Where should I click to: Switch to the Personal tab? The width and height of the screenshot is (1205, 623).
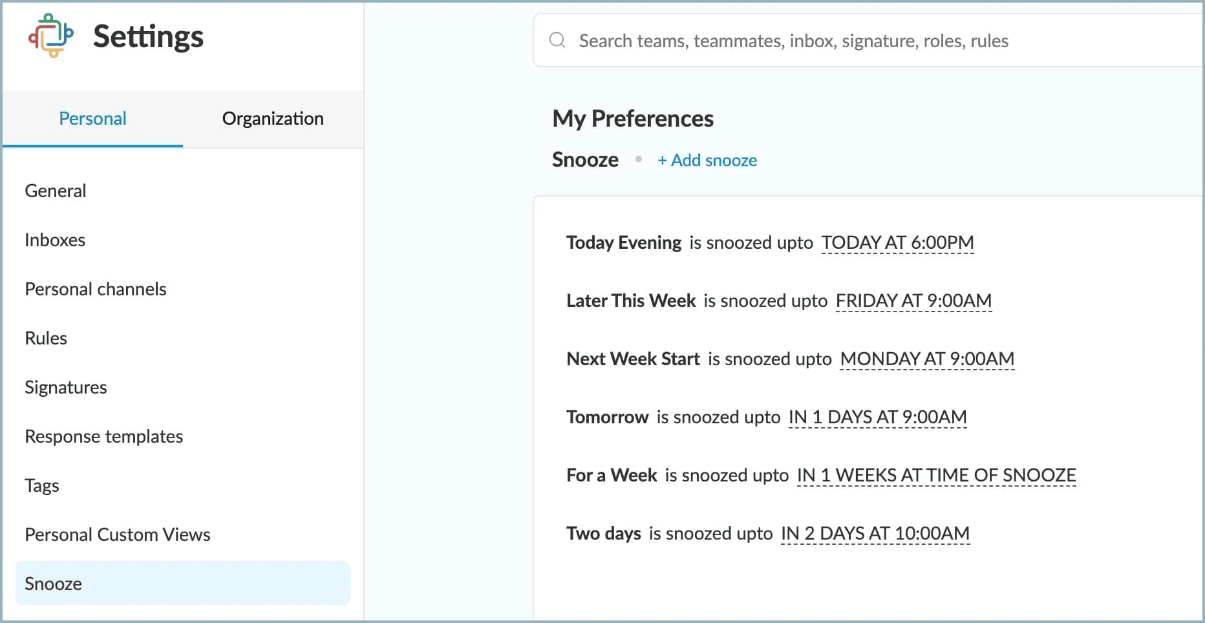[x=92, y=118]
